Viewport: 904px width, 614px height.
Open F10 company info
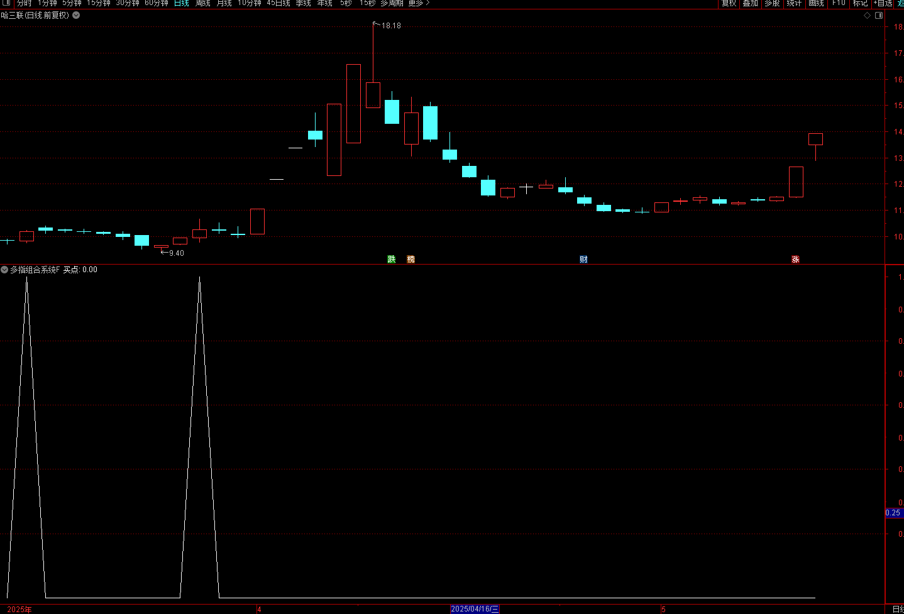[x=839, y=3]
